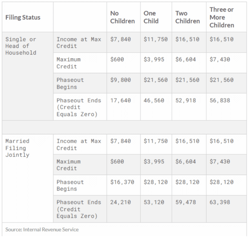Screen dimensions: 248x237
Task: Click the 63,398 phaseout ends value
Action: 220,202
